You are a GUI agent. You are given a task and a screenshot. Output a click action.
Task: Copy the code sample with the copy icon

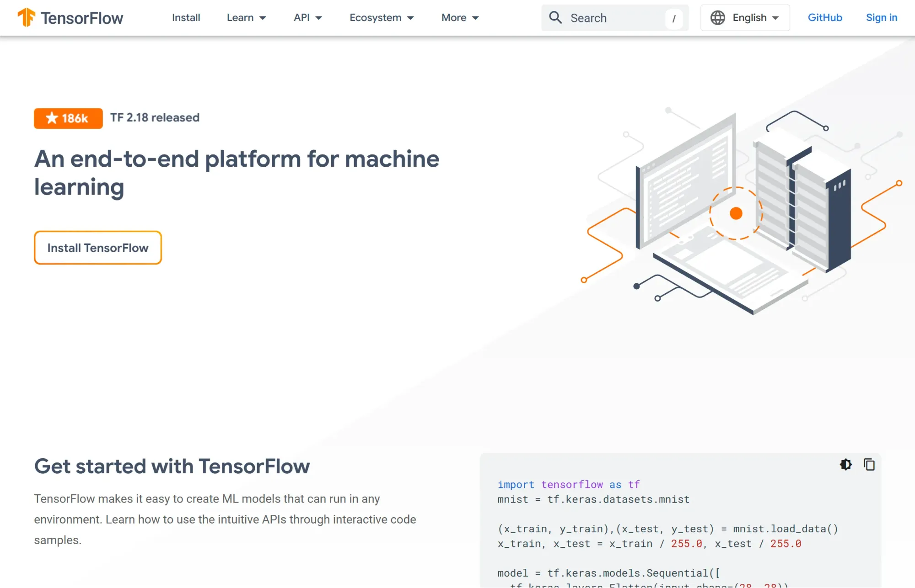coord(869,465)
